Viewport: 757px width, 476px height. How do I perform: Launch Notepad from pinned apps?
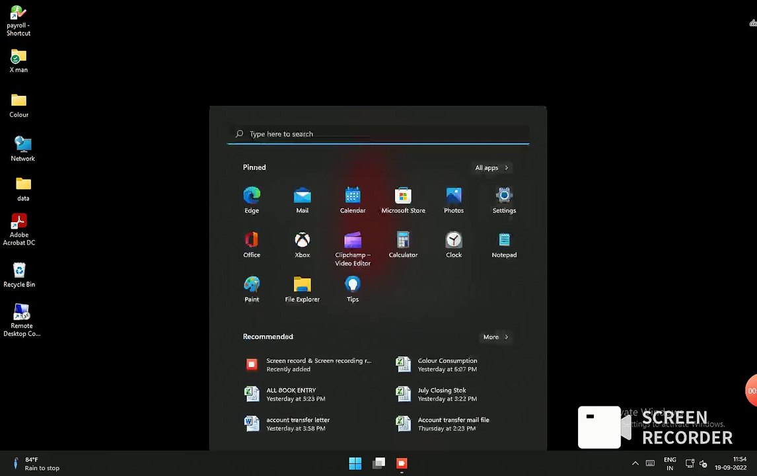[504, 245]
